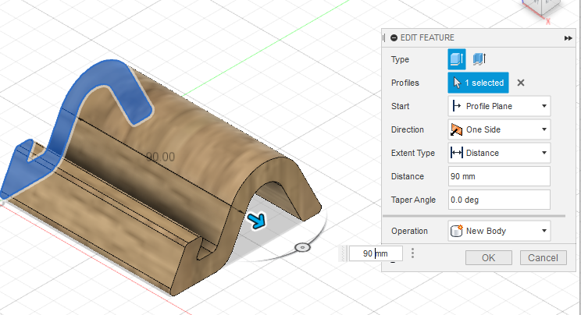The width and height of the screenshot is (581, 315).
Task: Open the Direction 'One Side' dropdown
Action: 499,129
